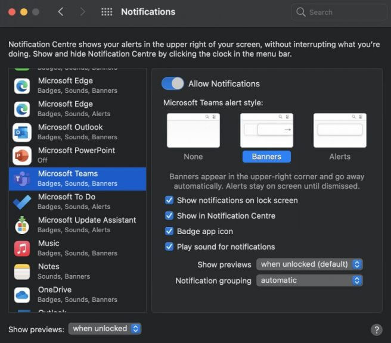
Task: Close the window with the red button
Action: coord(12,12)
